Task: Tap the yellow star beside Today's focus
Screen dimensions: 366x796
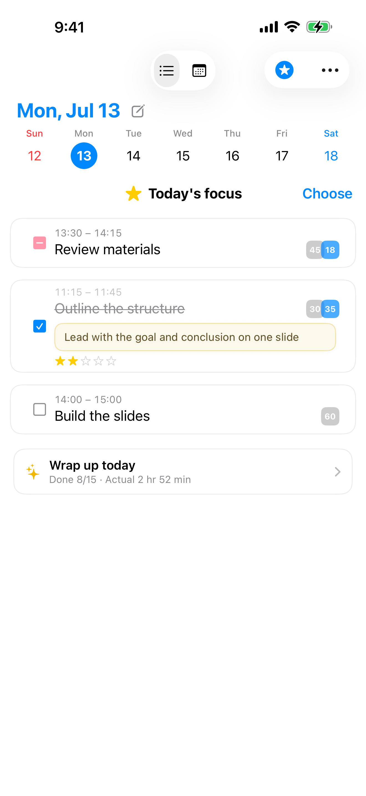Action: point(134,194)
